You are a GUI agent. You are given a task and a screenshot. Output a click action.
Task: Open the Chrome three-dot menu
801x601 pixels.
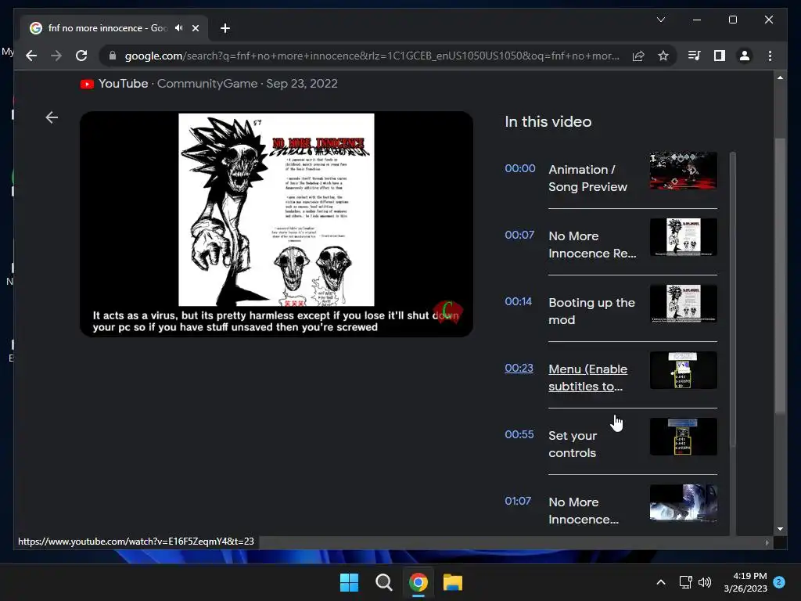pos(770,56)
